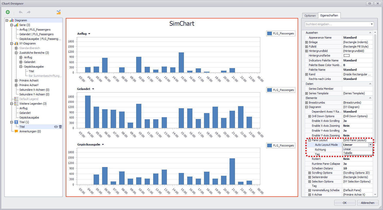
Task: Expand the Füllstil property
Action: tap(306, 47)
